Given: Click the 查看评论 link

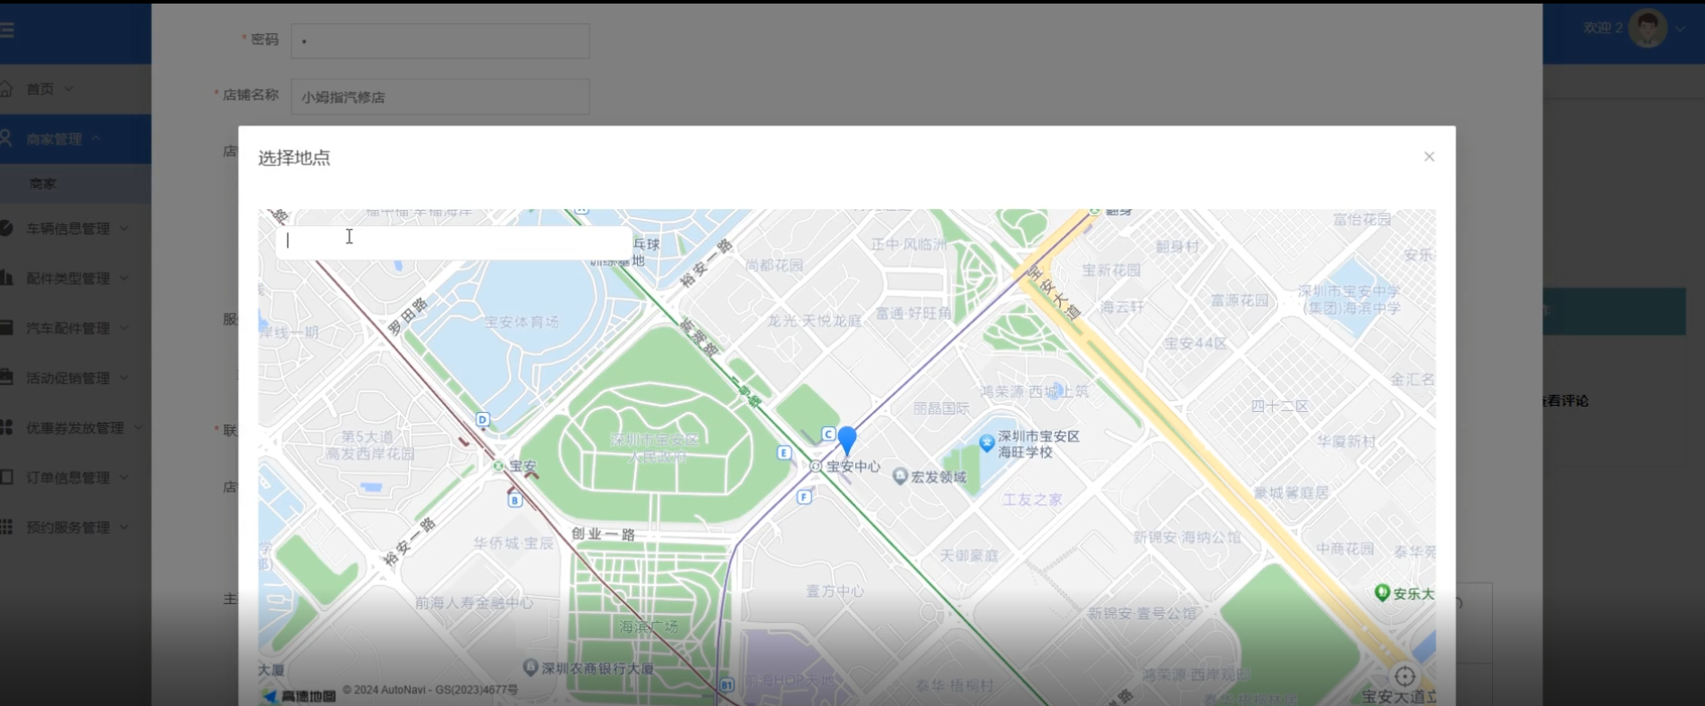Looking at the screenshot, I should (1565, 400).
